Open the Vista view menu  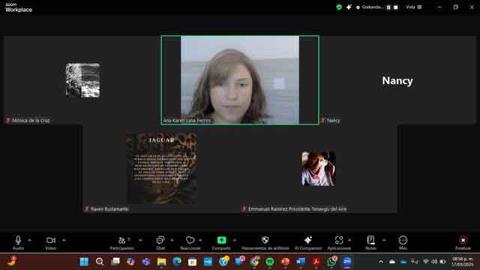(413, 7)
